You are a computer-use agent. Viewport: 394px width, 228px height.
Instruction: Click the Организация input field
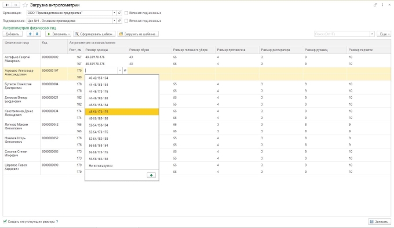coord(70,13)
